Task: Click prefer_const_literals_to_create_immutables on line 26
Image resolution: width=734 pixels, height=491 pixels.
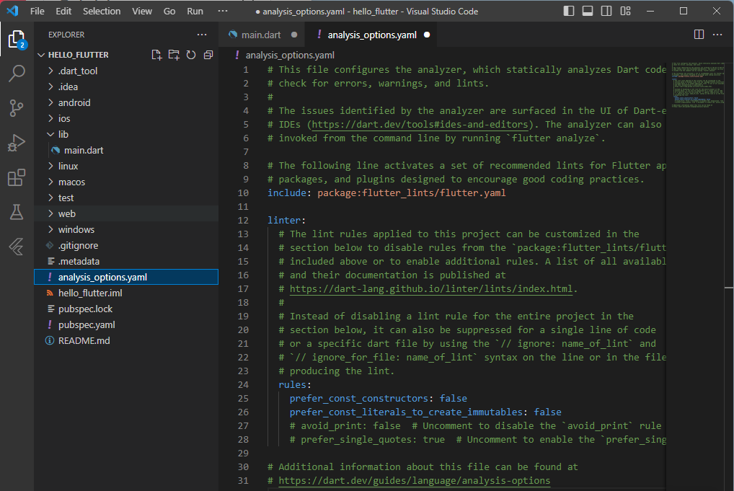Action: 406,412
